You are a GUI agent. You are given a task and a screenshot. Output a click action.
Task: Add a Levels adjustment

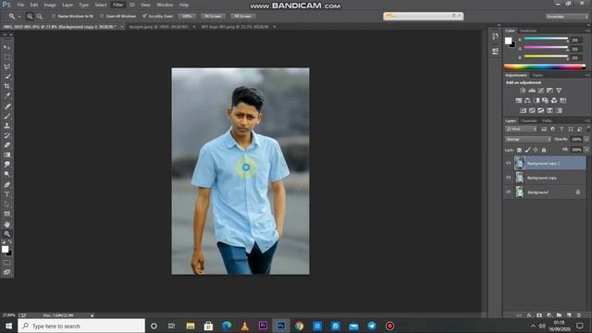(x=532, y=91)
